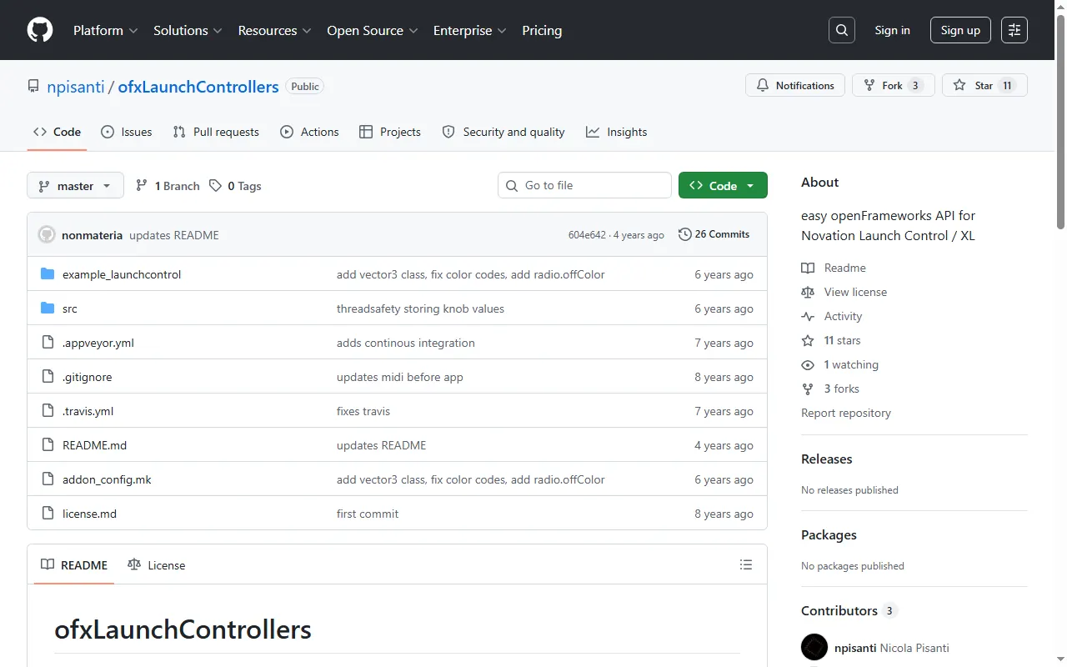Click the example_launchcontrol folder icon

48,274
